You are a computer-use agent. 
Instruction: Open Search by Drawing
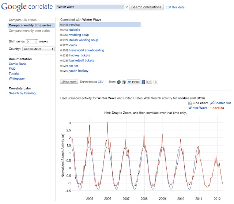22,93
